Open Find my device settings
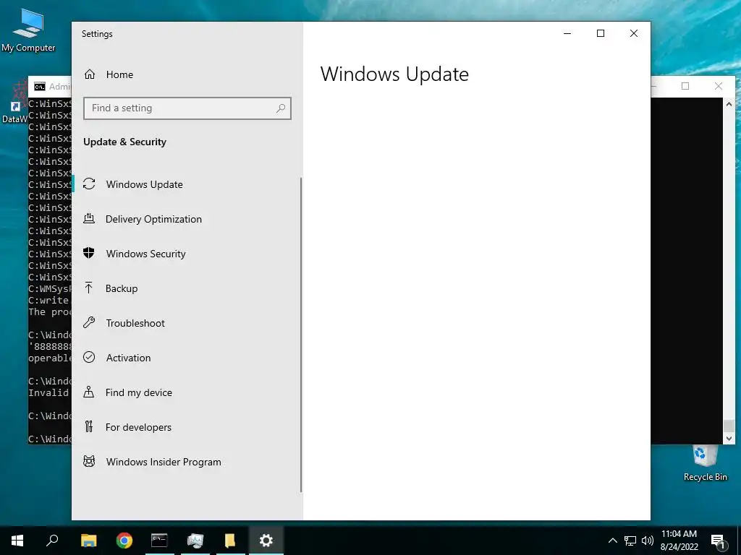This screenshot has width=741, height=555. click(x=187, y=392)
